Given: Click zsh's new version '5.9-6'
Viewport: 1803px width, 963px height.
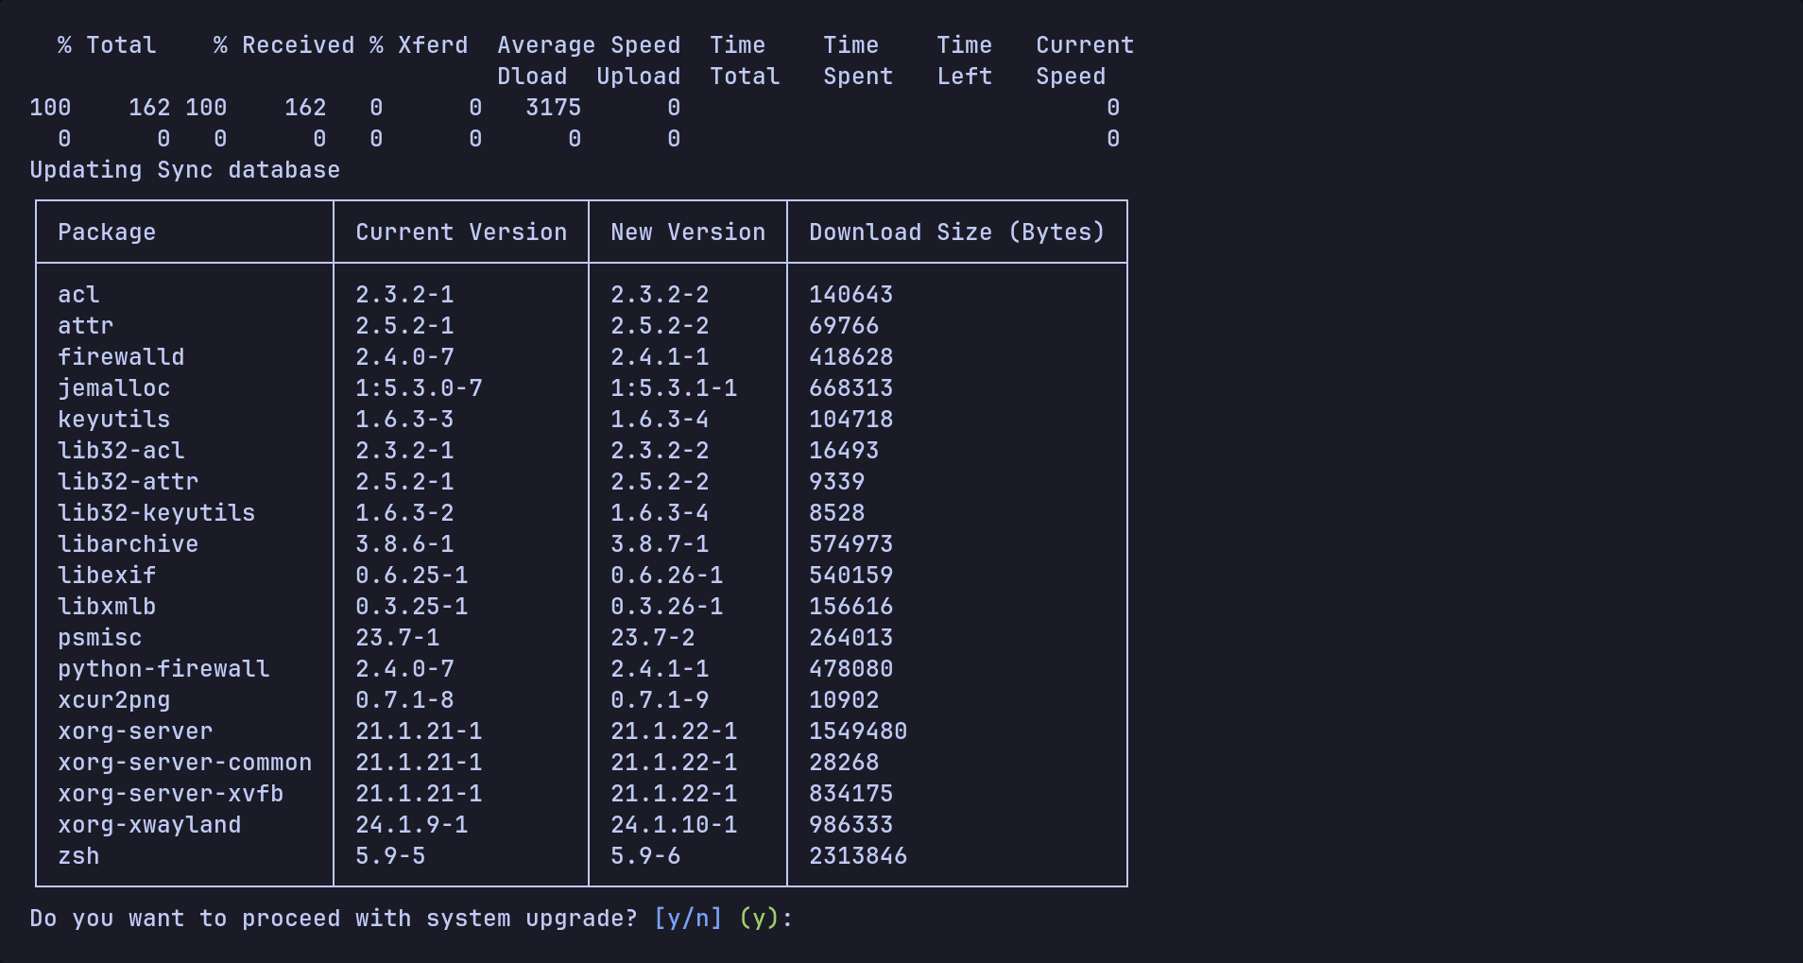Looking at the screenshot, I should (645, 856).
